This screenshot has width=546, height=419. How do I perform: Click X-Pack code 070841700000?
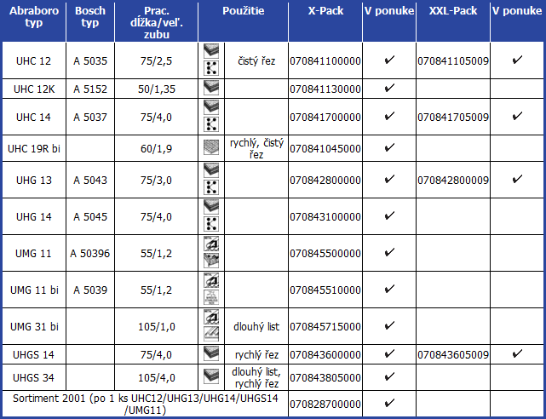(x=325, y=117)
